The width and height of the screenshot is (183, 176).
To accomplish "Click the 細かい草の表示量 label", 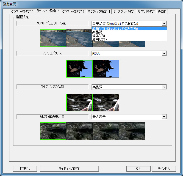I will pos(52,117).
